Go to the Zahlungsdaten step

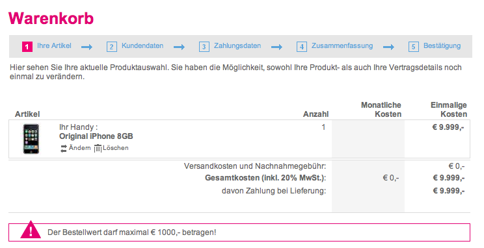pyautogui.click(x=237, y=46)
